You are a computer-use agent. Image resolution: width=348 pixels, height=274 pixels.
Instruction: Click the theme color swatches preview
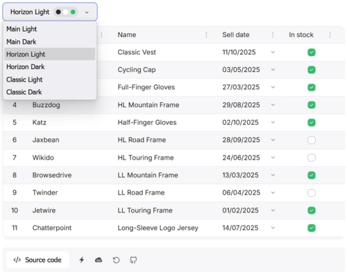pyautogui.click(x=66, y=12)
